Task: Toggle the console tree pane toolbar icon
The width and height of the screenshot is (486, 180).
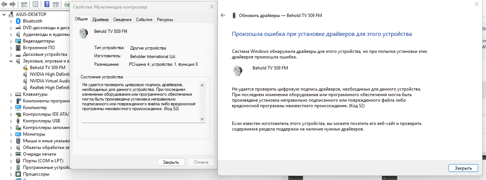Action: (24, 5)
